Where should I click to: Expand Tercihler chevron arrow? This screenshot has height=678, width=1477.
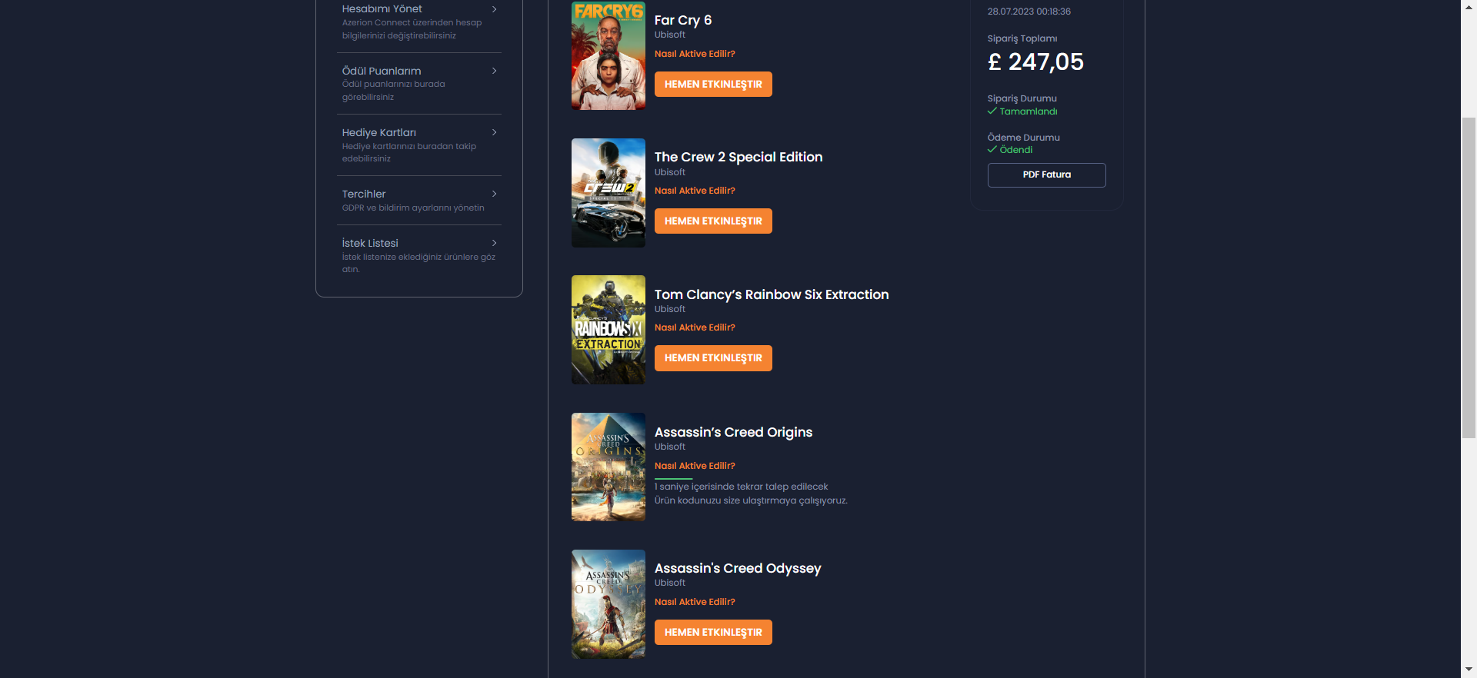point(494,194)
